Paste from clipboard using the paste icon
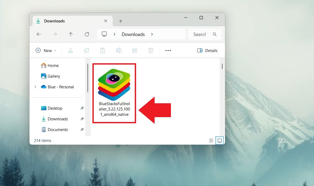 pos(103,50)
